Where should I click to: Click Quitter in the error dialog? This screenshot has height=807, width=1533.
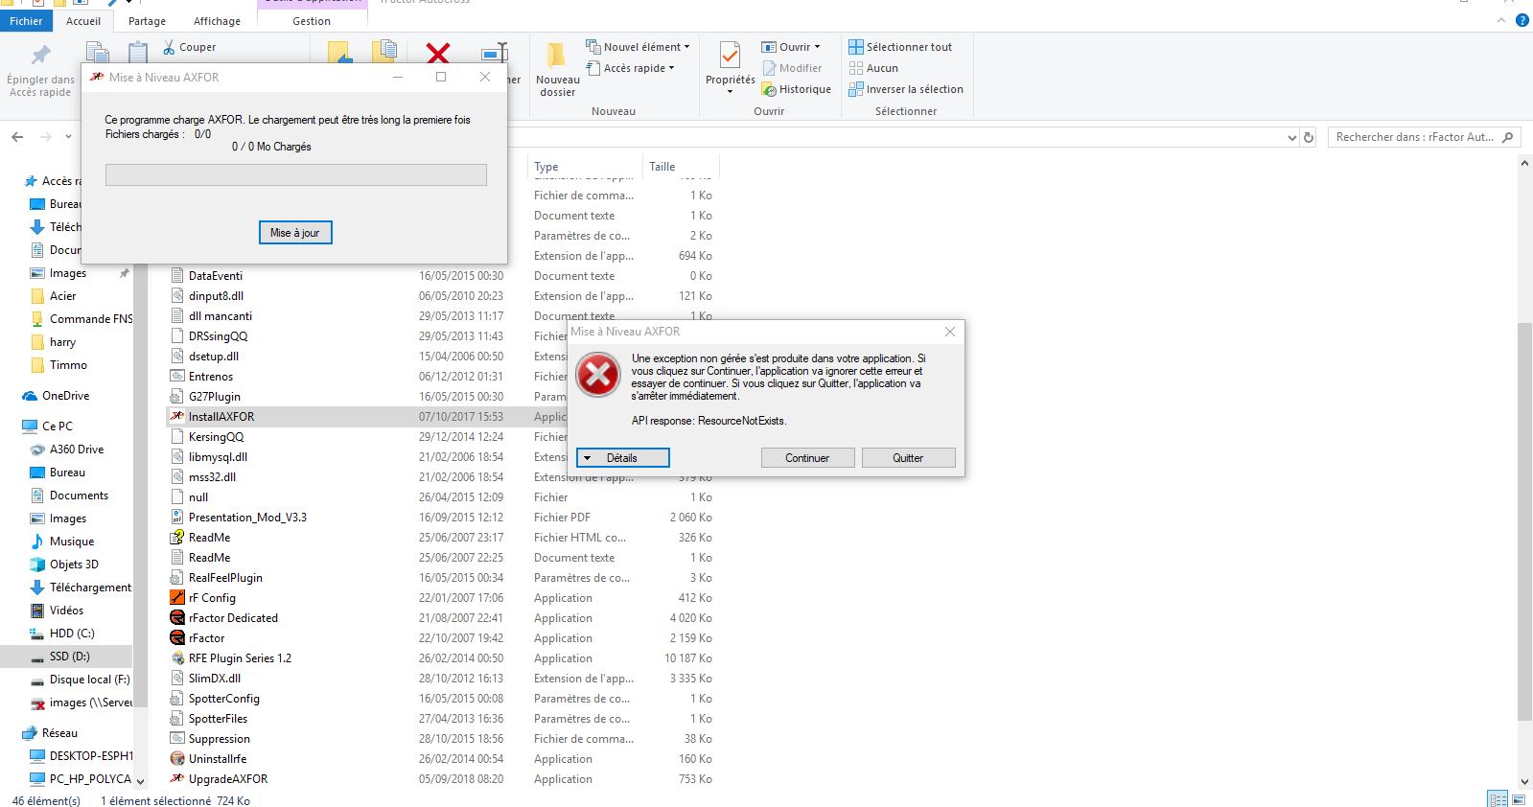coord(908,458)
